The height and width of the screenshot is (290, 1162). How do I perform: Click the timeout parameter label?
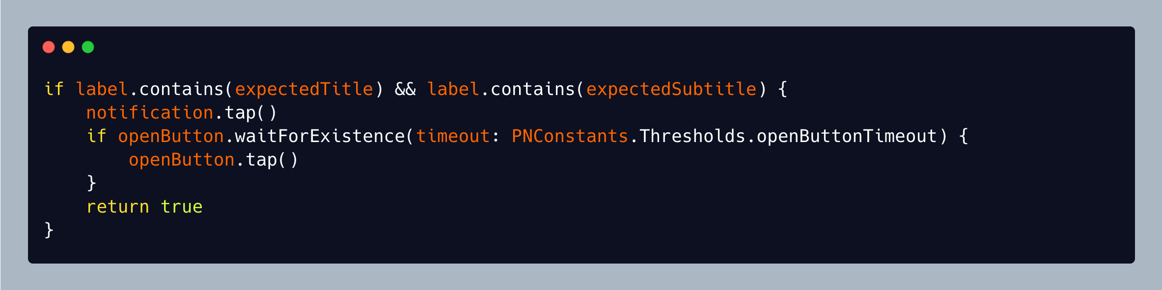pyautogui.click(x=453, y=136)
